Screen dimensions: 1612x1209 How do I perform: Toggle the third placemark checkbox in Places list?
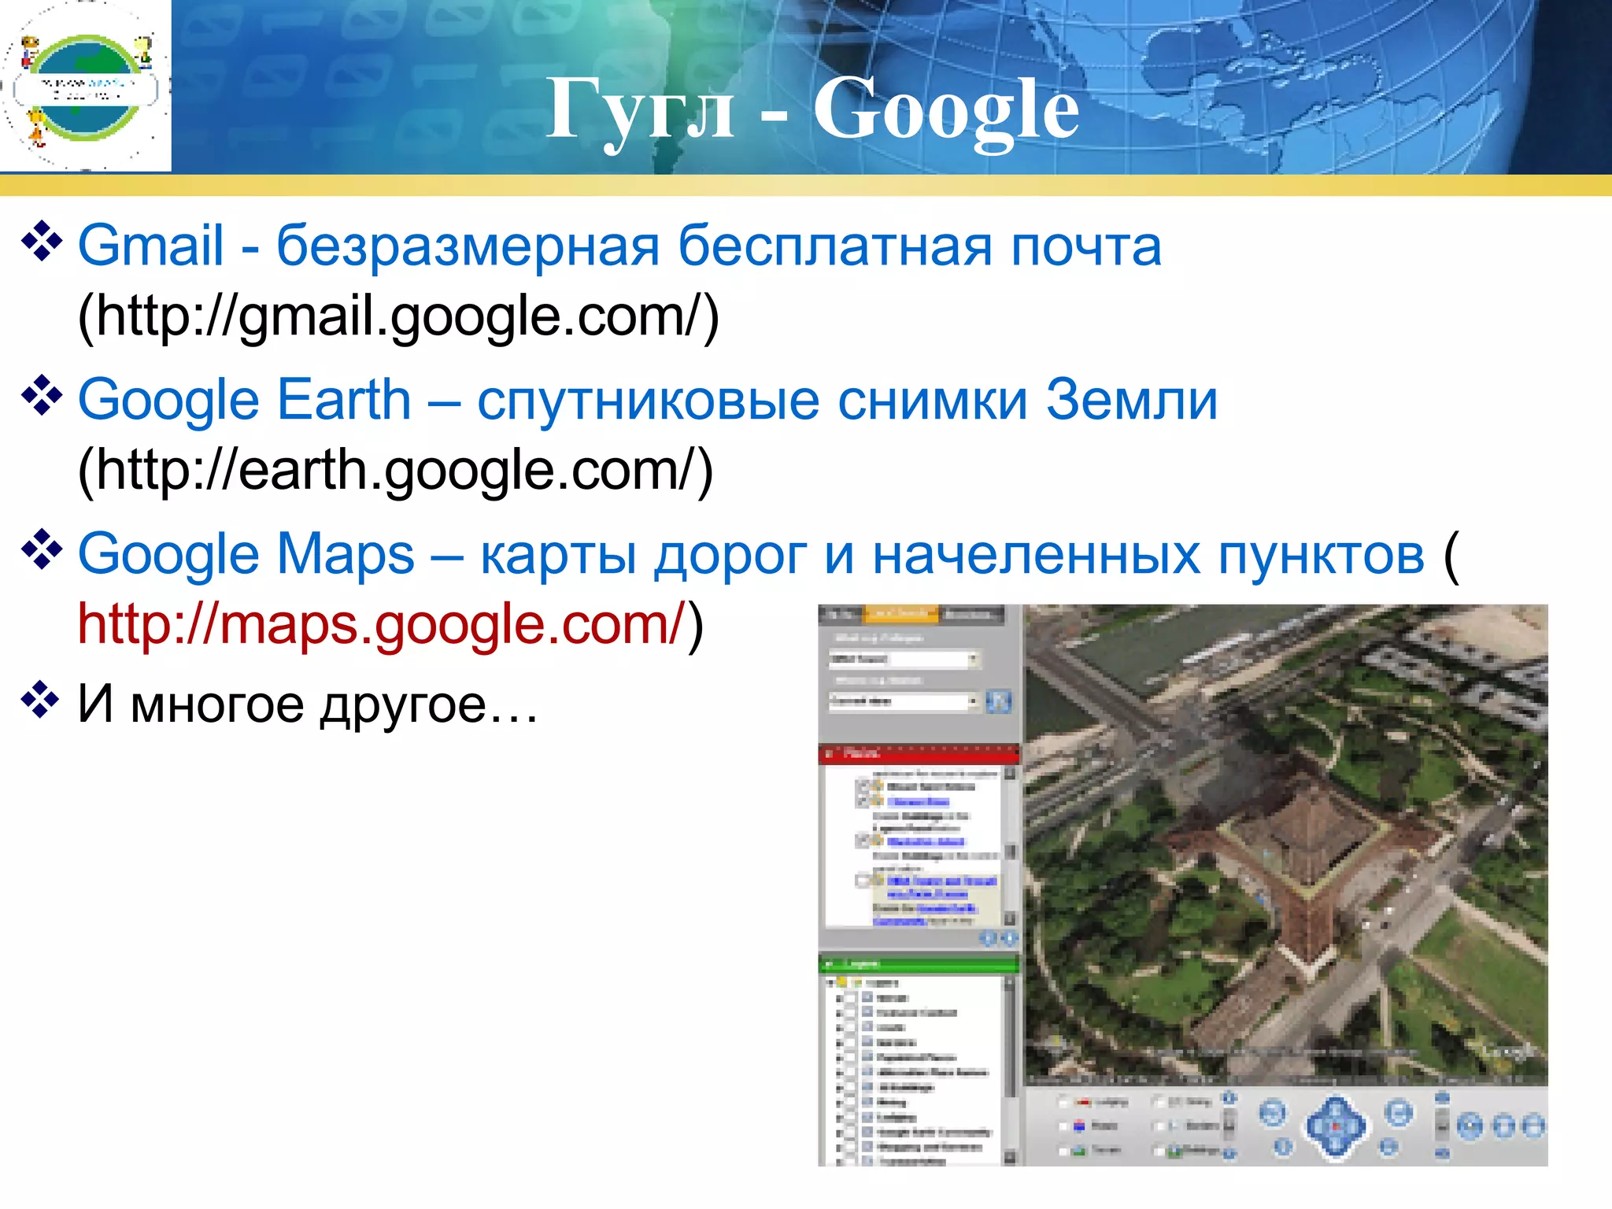tap(863, 841)
